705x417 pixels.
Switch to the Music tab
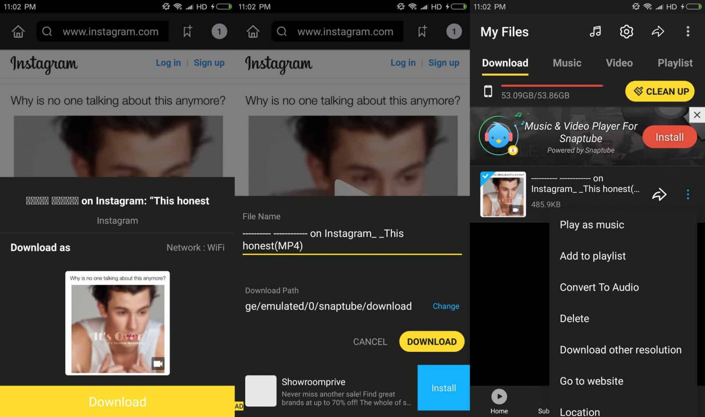click(x=567, y=63)
